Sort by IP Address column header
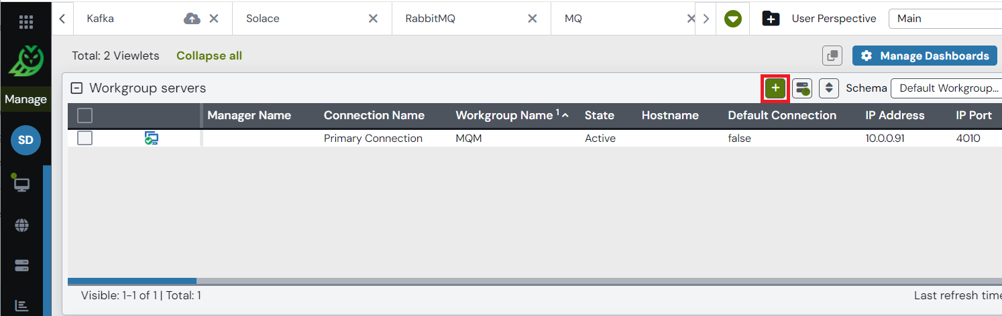The height and width of the screenshot is (316, 1002). (x=895, y=115)
